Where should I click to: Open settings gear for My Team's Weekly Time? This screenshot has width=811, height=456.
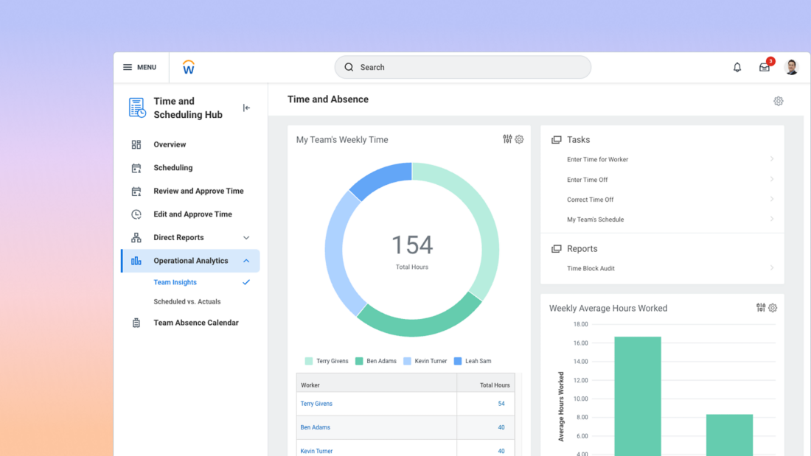519,139
